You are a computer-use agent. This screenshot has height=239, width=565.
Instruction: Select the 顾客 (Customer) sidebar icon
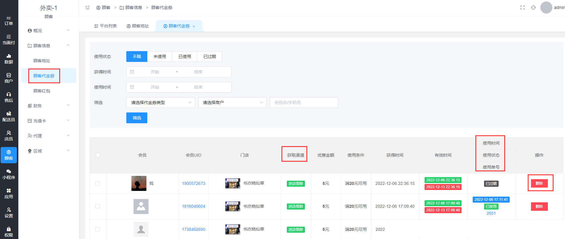[9, 155]
